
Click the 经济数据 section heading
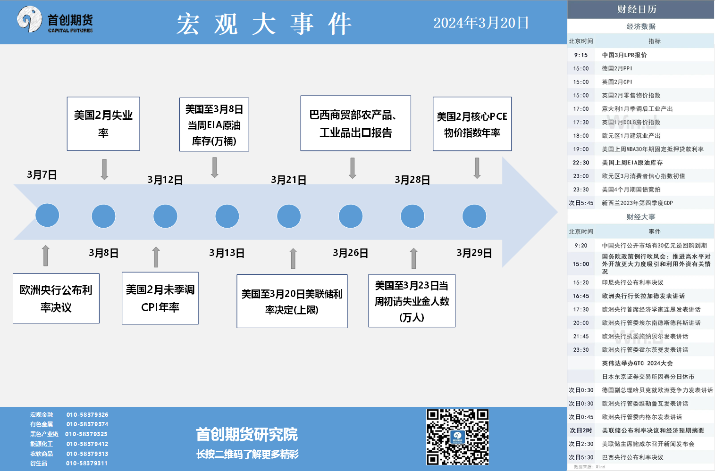pos(640,26)
